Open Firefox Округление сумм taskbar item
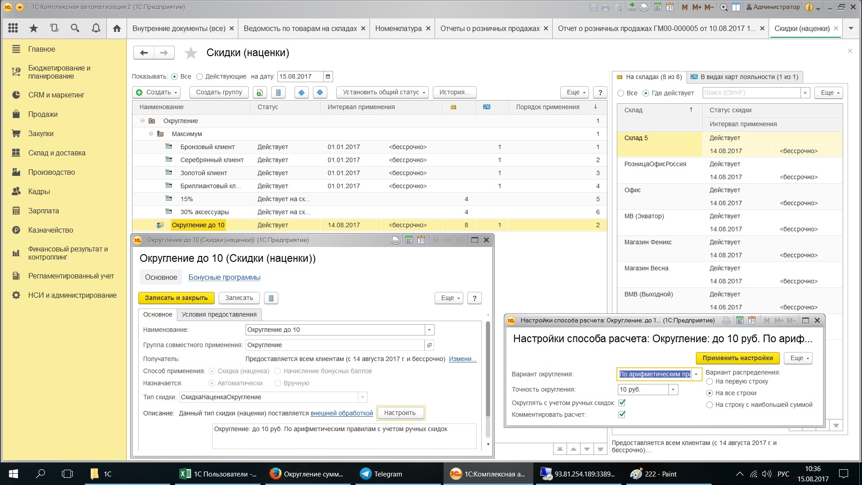 307,474
